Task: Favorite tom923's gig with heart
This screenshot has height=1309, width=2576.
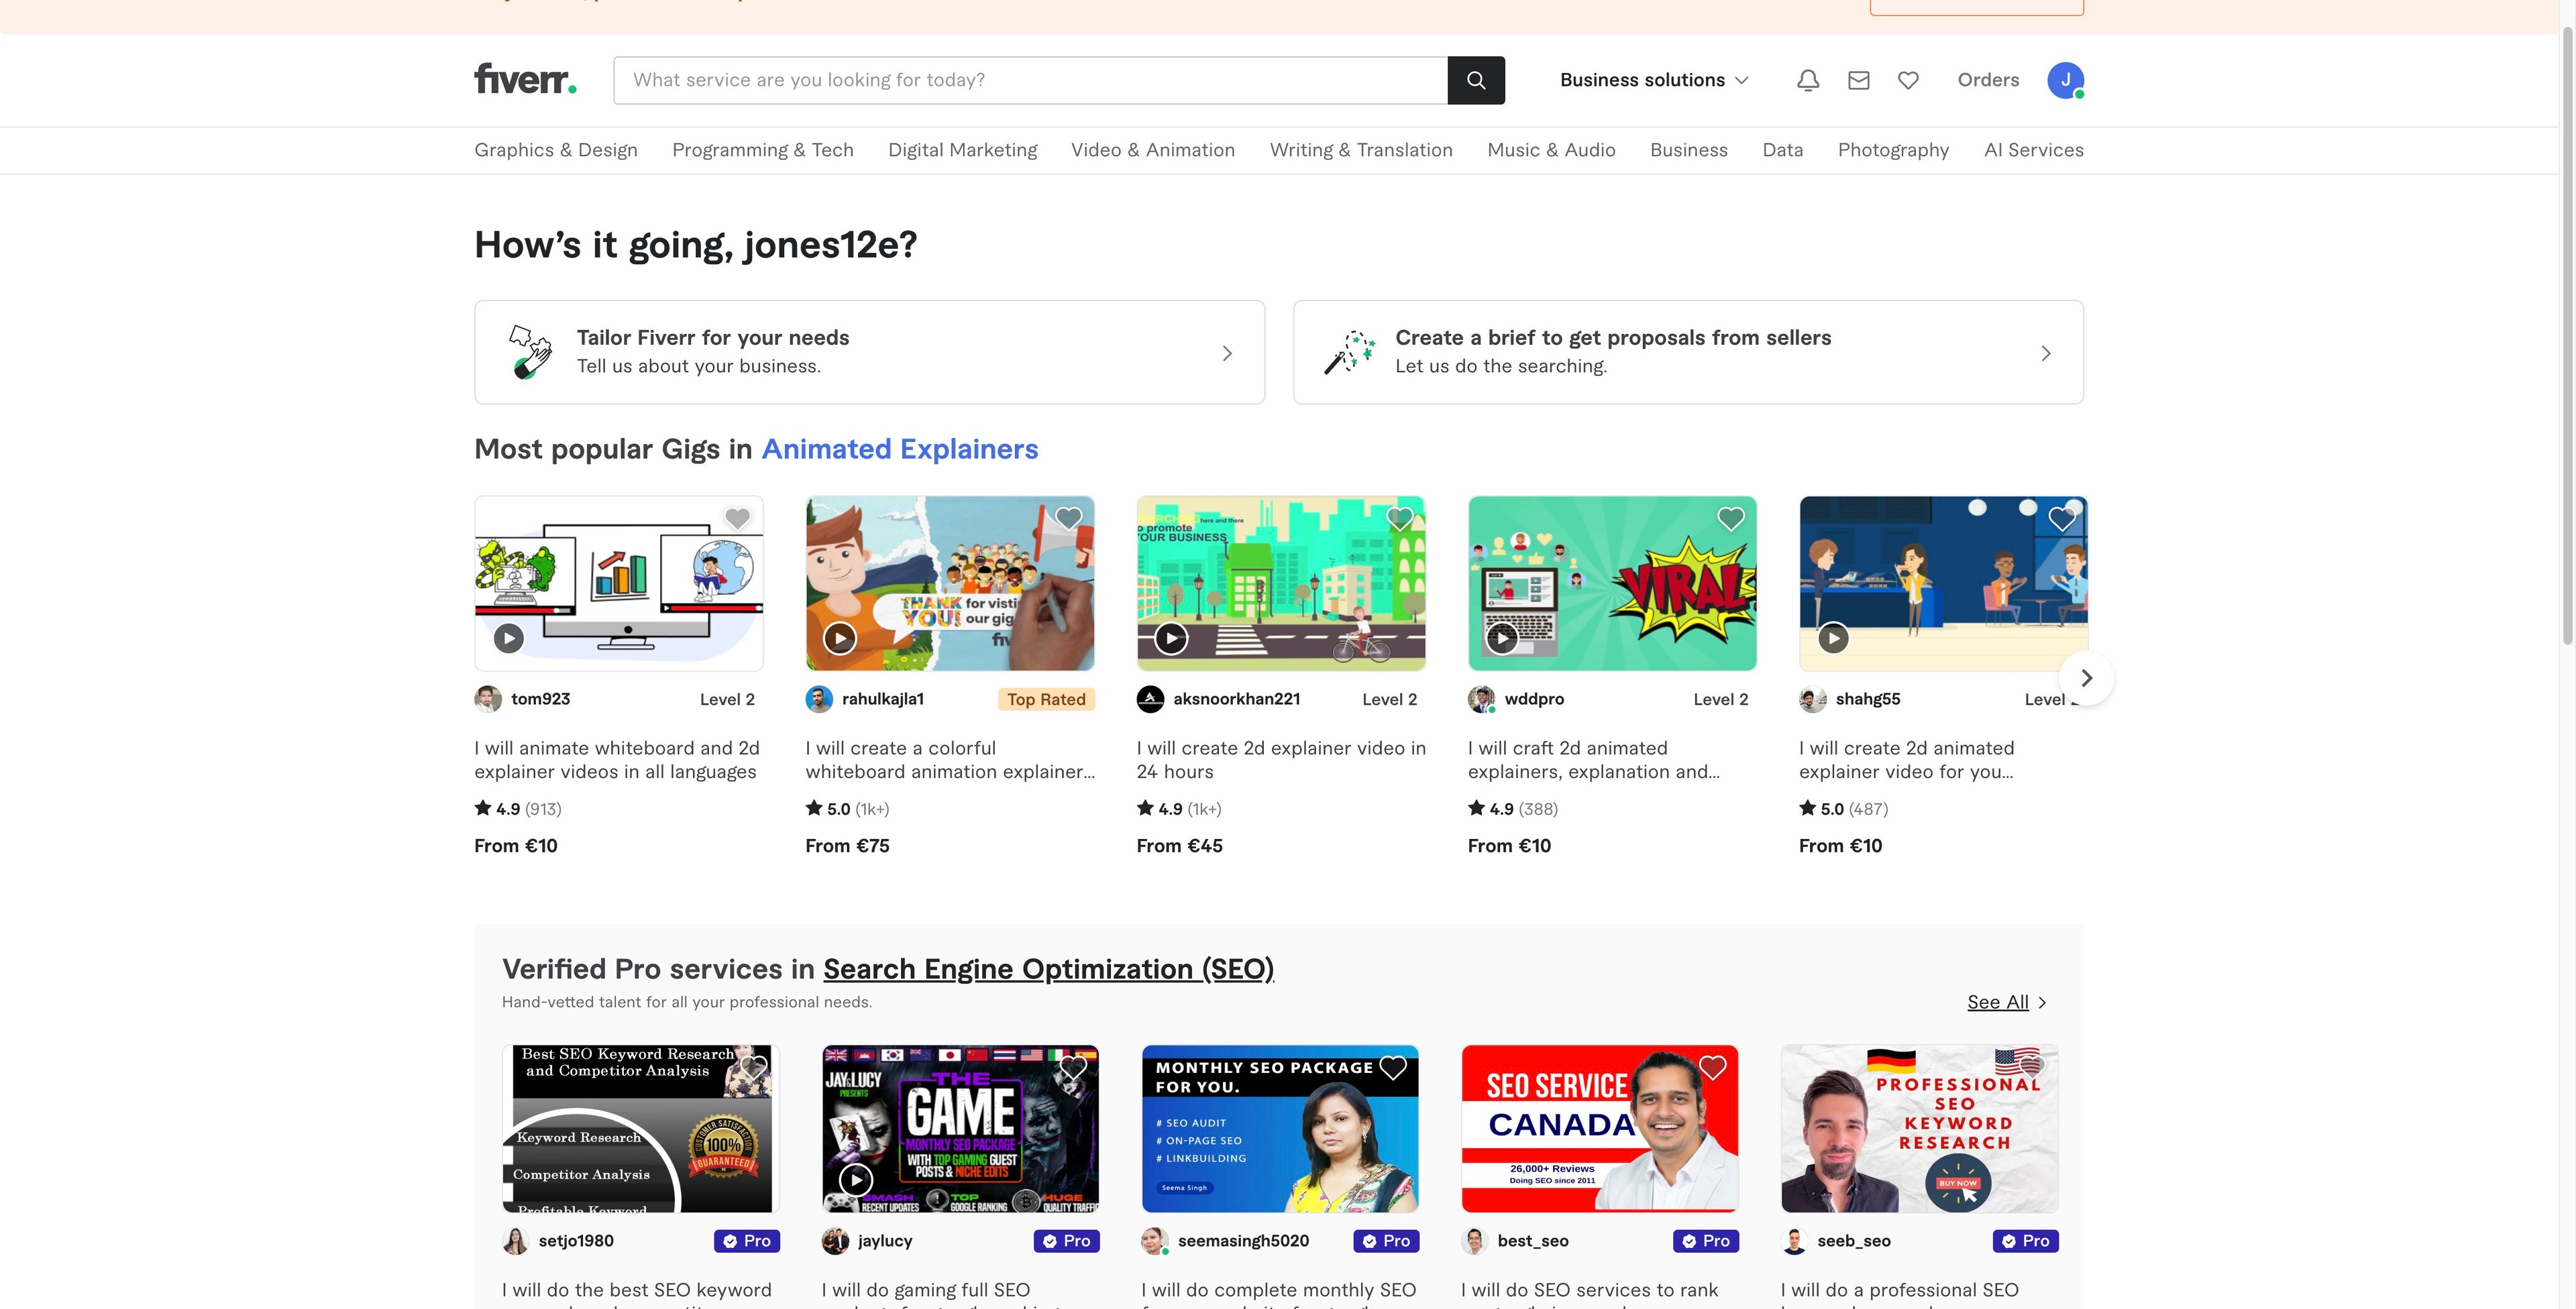Action: pyautogui.click(x=737, y=518)
